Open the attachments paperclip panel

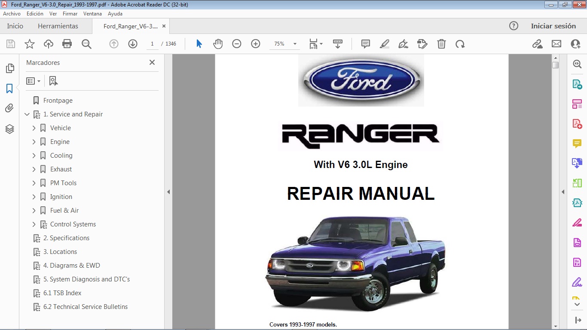click(9, 108)
